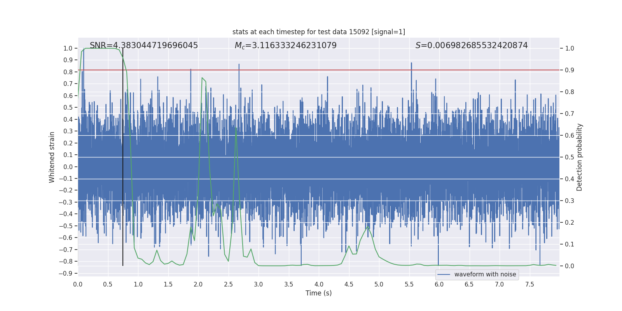
Task: Click the 2.5 tick on time axis
Action: tap(229, 285)
